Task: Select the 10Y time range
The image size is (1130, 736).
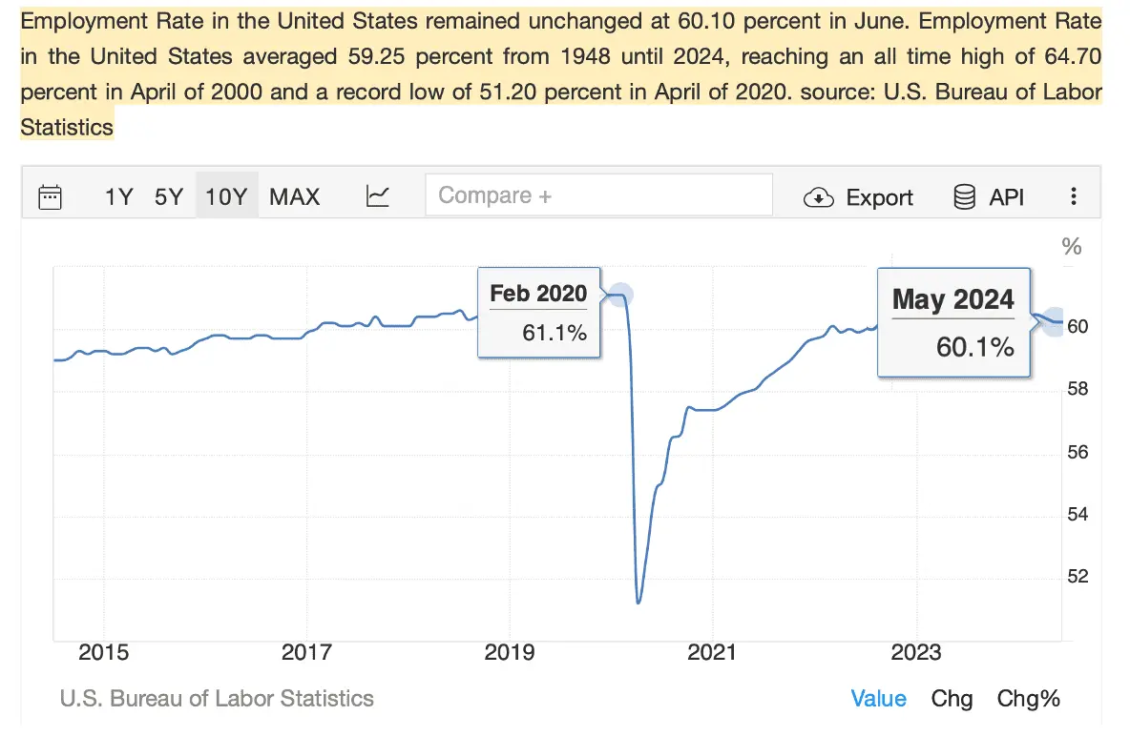Action: (226, 197)
